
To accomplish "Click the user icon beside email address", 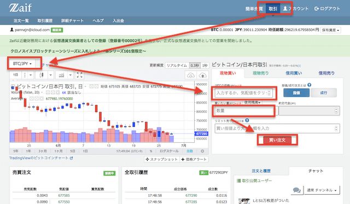I will tap(12, 30).
